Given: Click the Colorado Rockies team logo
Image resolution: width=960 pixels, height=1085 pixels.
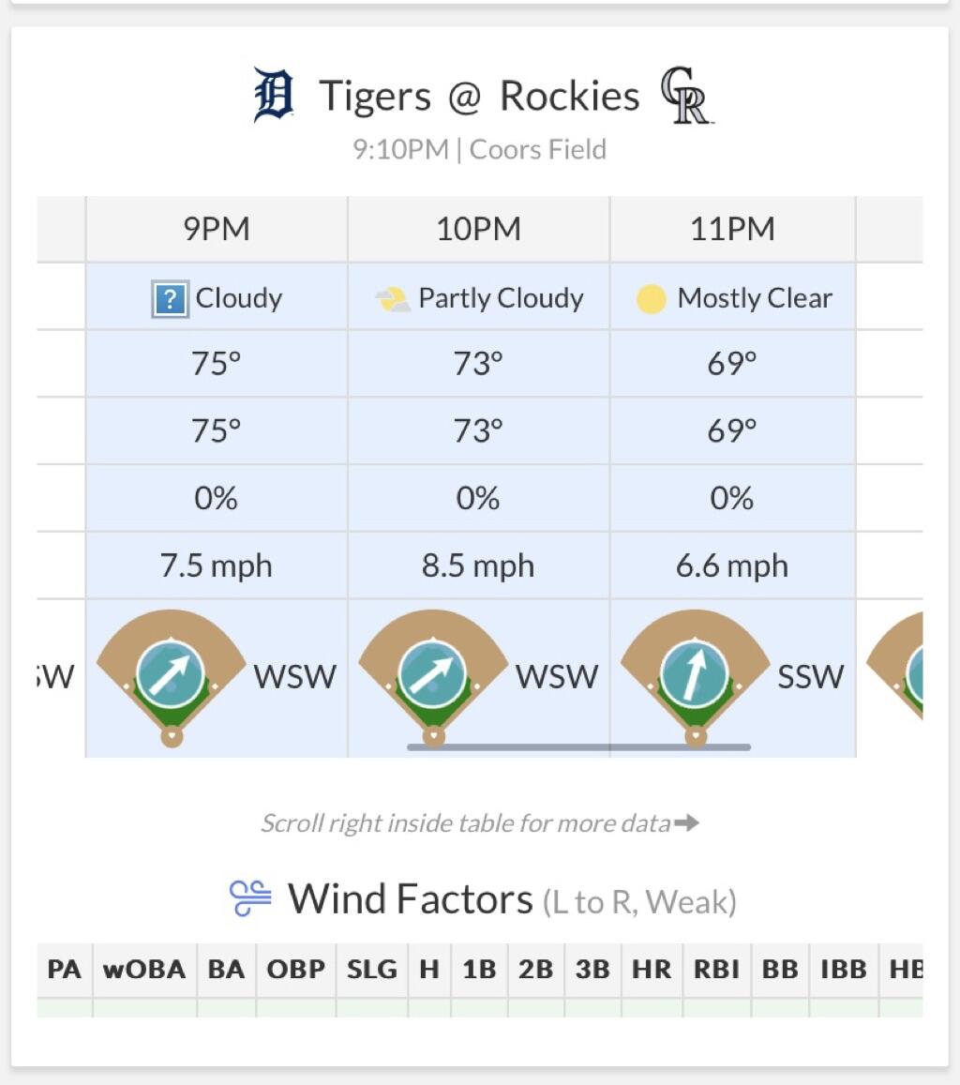Looking at the screenshot, I should 686,95.
